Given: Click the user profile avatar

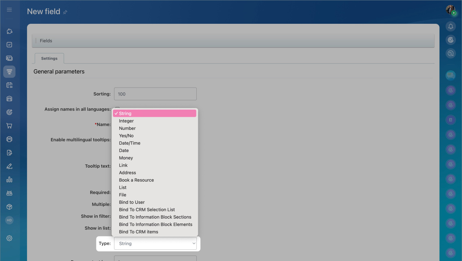Looking at the screenshot, I should [450, 10].
